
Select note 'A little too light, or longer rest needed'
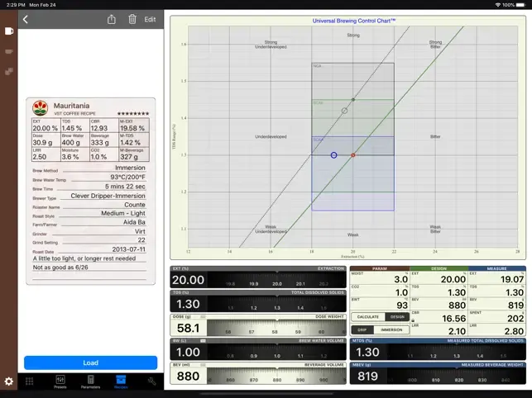click(x=84, y=258)
